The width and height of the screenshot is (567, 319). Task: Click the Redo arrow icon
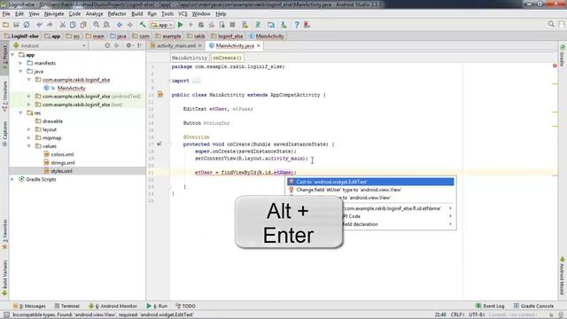50,25
